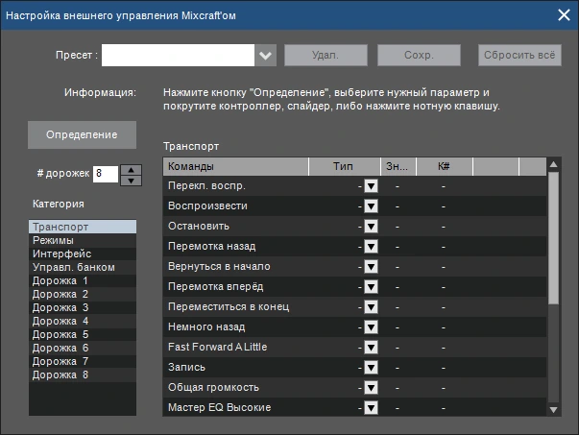Select the Режимы category
This screenshot has height=435, width=579.
83,240
